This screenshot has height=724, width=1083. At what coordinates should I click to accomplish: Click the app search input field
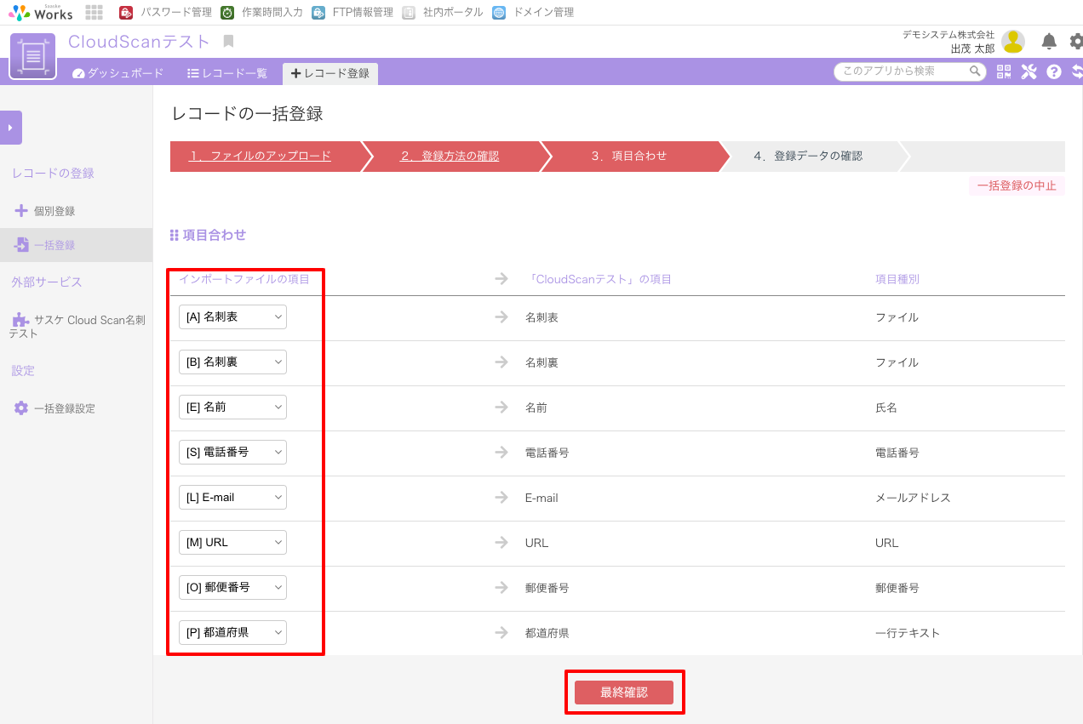pos(902,71)
